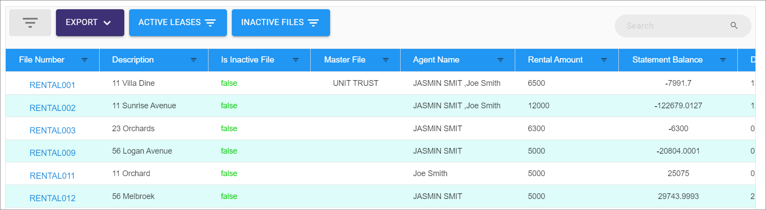Filter the Statement Balance column
The width and height of the screenshot is (766, 210).
[723, 60]
